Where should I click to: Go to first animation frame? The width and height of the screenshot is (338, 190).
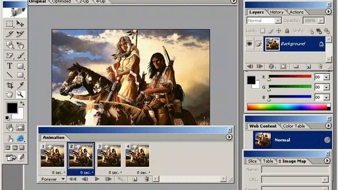[72, 179]
